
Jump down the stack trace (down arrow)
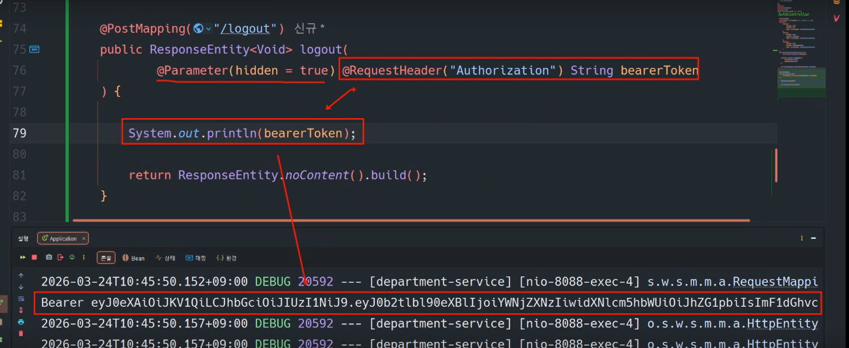click(21, 287)
